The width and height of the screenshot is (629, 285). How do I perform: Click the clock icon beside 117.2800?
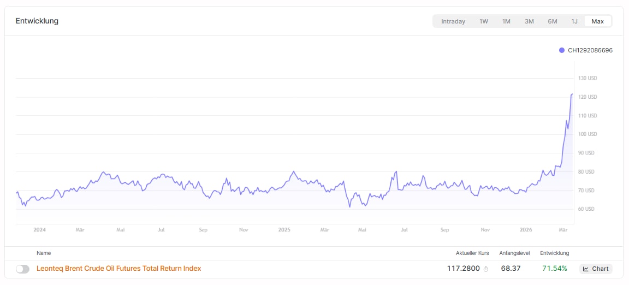(486, 269)
